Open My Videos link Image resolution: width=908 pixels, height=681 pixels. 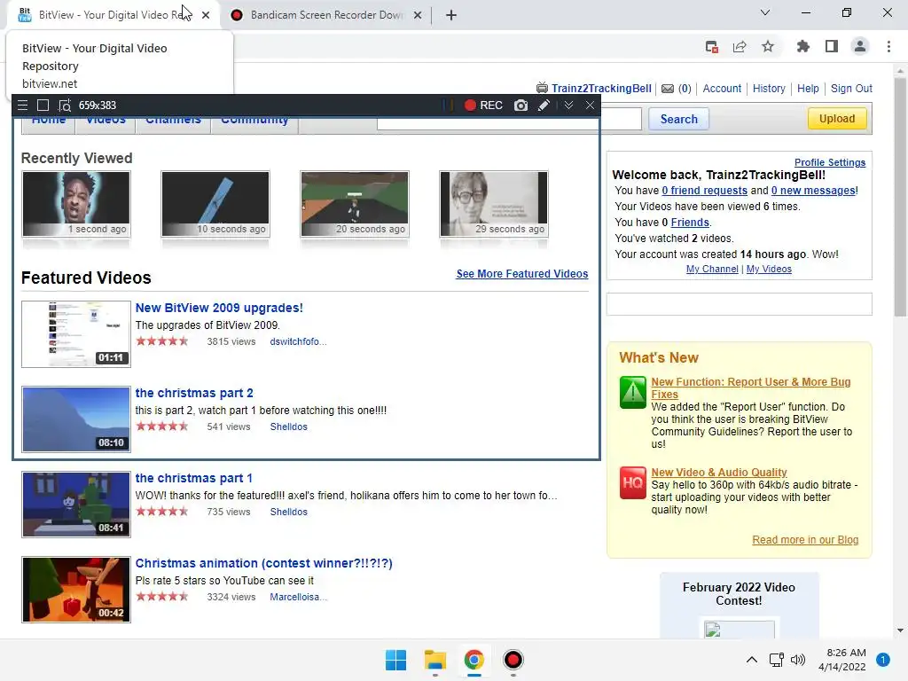[769, 270]
